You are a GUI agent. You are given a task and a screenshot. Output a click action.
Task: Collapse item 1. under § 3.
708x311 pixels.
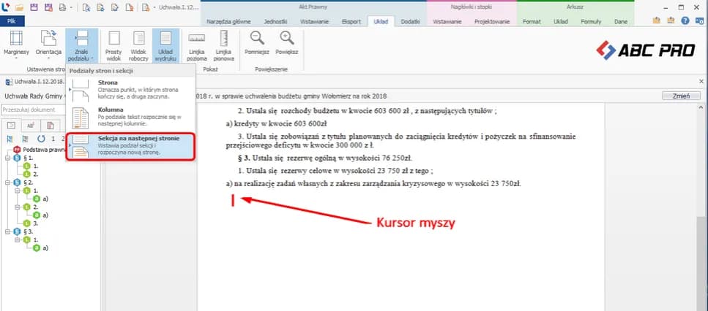[17, 240]
